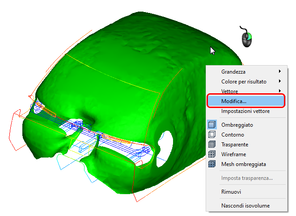Switch display to Mesh ombreggiata
Screen dimensions: 296x216
tap(246, 164)
